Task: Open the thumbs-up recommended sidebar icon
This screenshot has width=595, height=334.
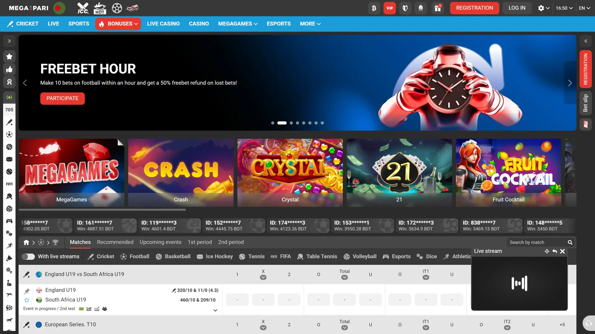Action: pos(9,69)
